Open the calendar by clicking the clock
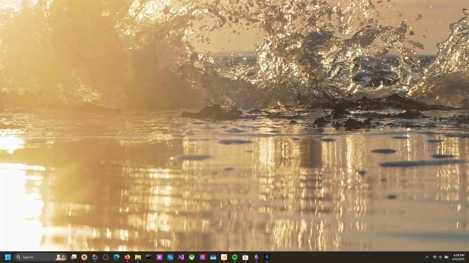 pos(458,257)
